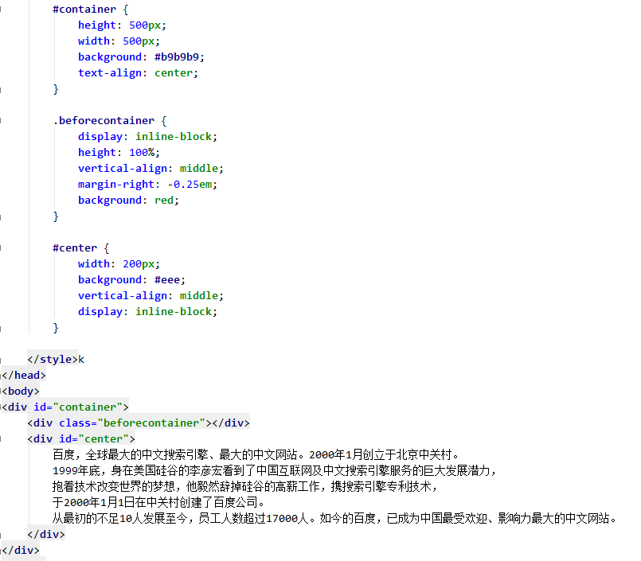
Task: Click the closing </head> tag
Action: point(24,376)
